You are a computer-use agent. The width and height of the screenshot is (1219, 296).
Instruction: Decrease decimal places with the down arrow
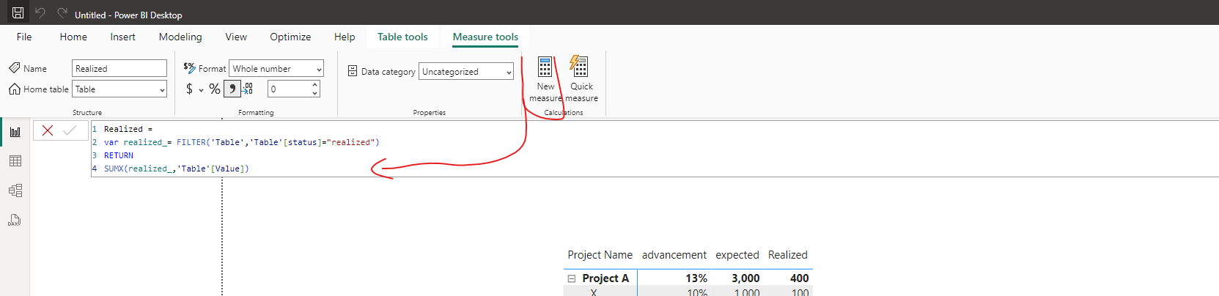coord(315,93)
